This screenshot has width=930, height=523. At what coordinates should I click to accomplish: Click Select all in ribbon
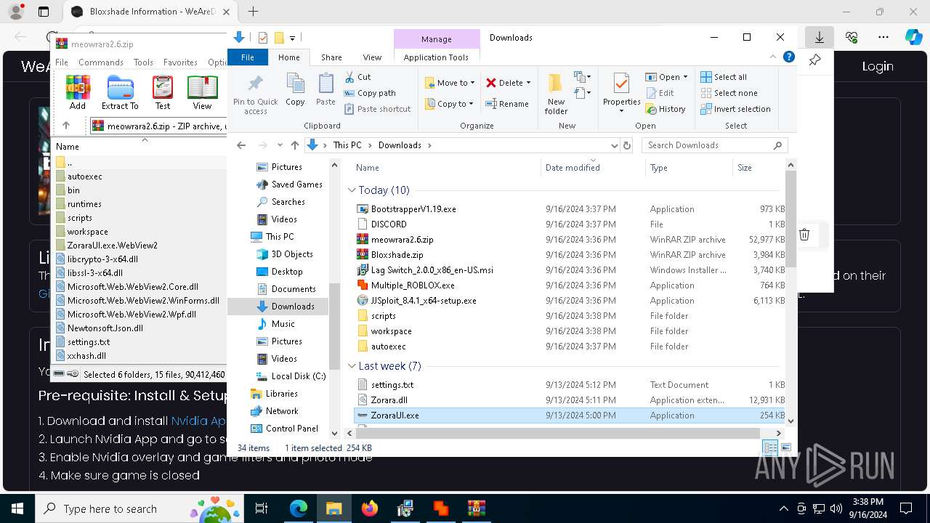point(724,77)
